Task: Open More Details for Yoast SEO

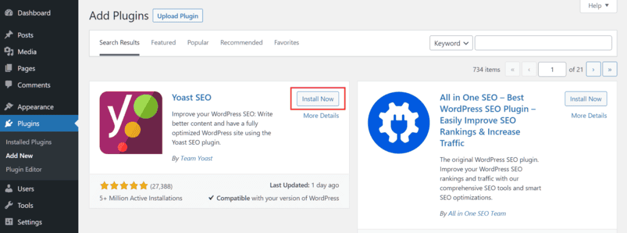Action: (x=321, y=116)
